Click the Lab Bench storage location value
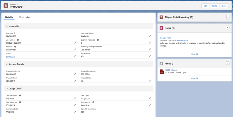233x117 pixels. [x=85, y=50]
